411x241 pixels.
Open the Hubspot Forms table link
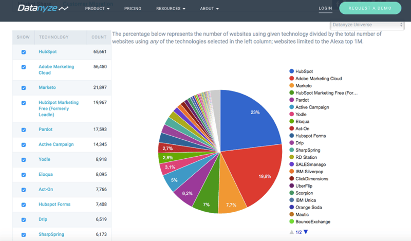54,204
